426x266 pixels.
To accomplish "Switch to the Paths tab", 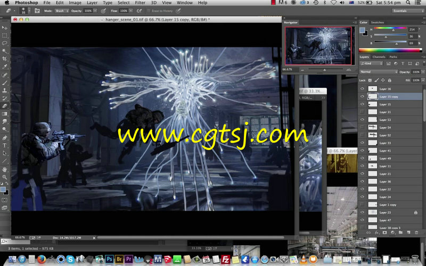I will [393, 57].
